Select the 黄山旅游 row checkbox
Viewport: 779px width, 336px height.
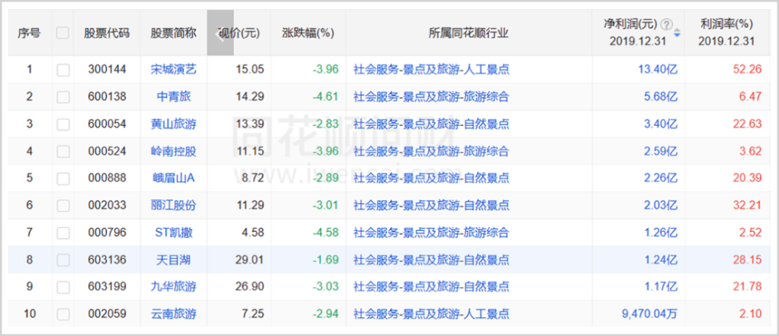pyautogui.click(x=62, y=124)
